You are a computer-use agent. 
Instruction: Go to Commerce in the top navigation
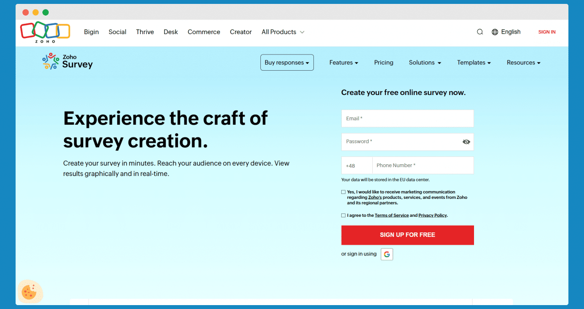tap(204, 32)
